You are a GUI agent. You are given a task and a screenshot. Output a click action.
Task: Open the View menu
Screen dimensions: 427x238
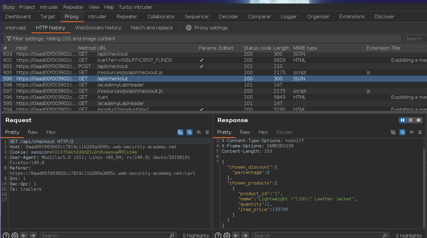pos(94,7)
